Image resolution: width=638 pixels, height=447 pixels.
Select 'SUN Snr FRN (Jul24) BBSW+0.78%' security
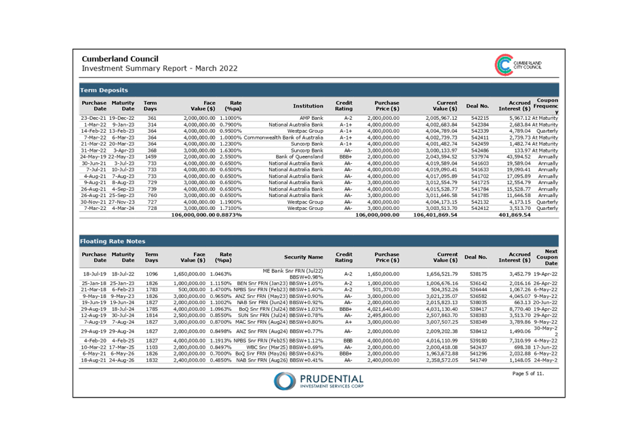(280, 316)
